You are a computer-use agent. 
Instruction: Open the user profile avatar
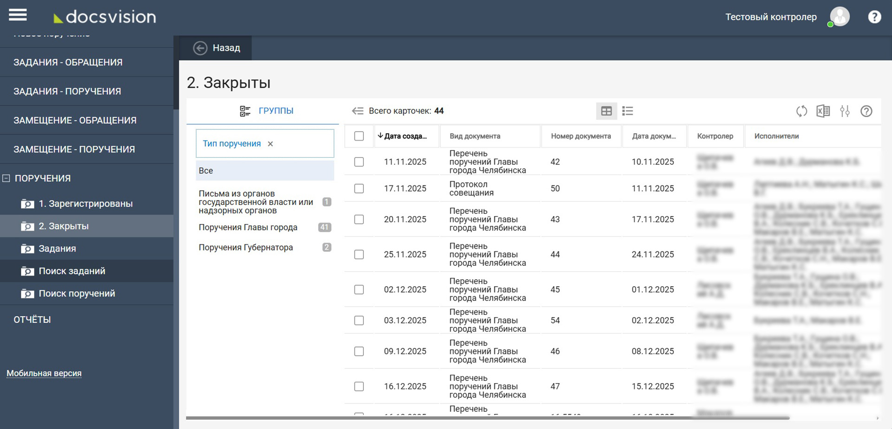(840, 17)
